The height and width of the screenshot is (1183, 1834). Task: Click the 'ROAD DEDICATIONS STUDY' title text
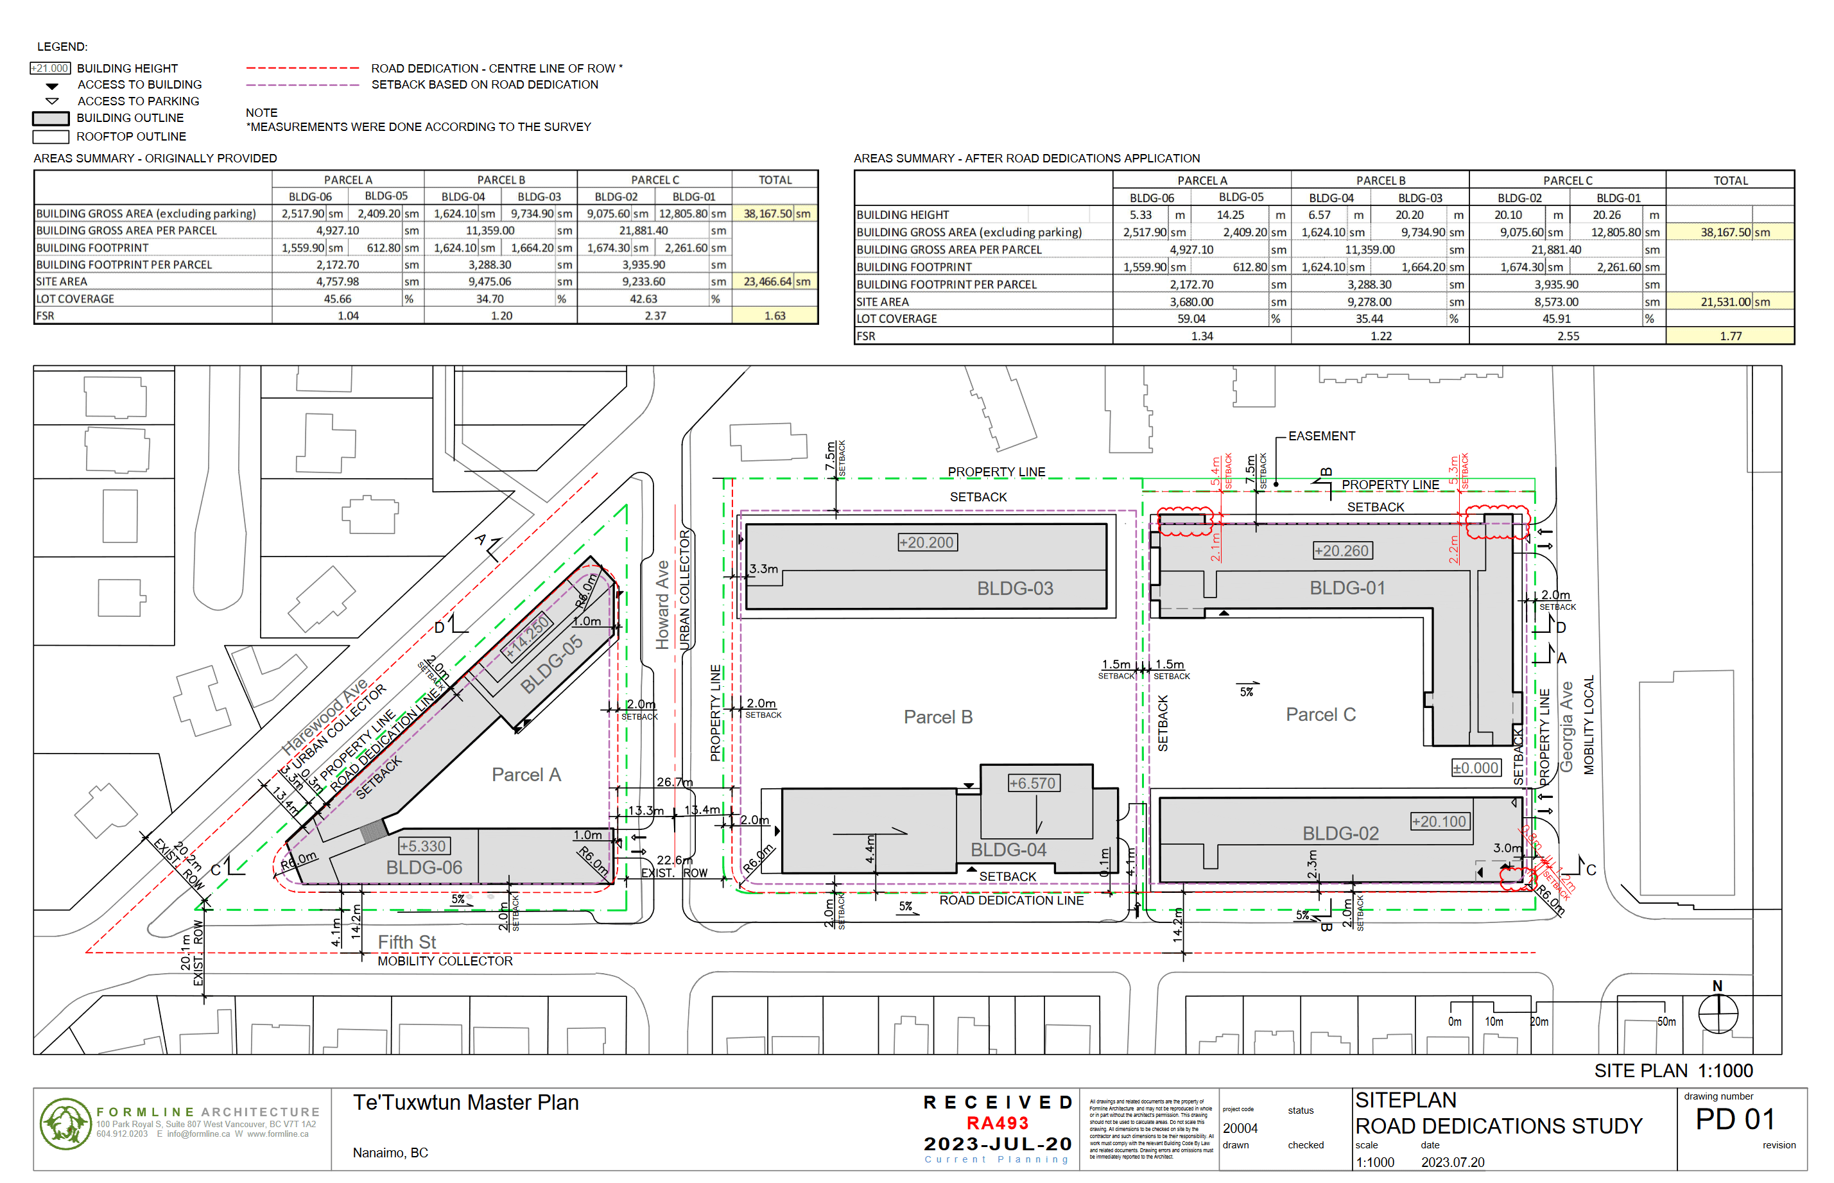pyautogui.click(x=1498, y=1126)
